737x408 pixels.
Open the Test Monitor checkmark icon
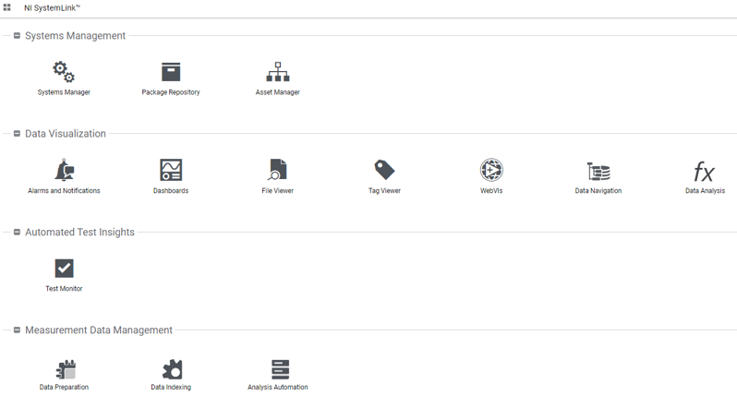click(64, 269)
